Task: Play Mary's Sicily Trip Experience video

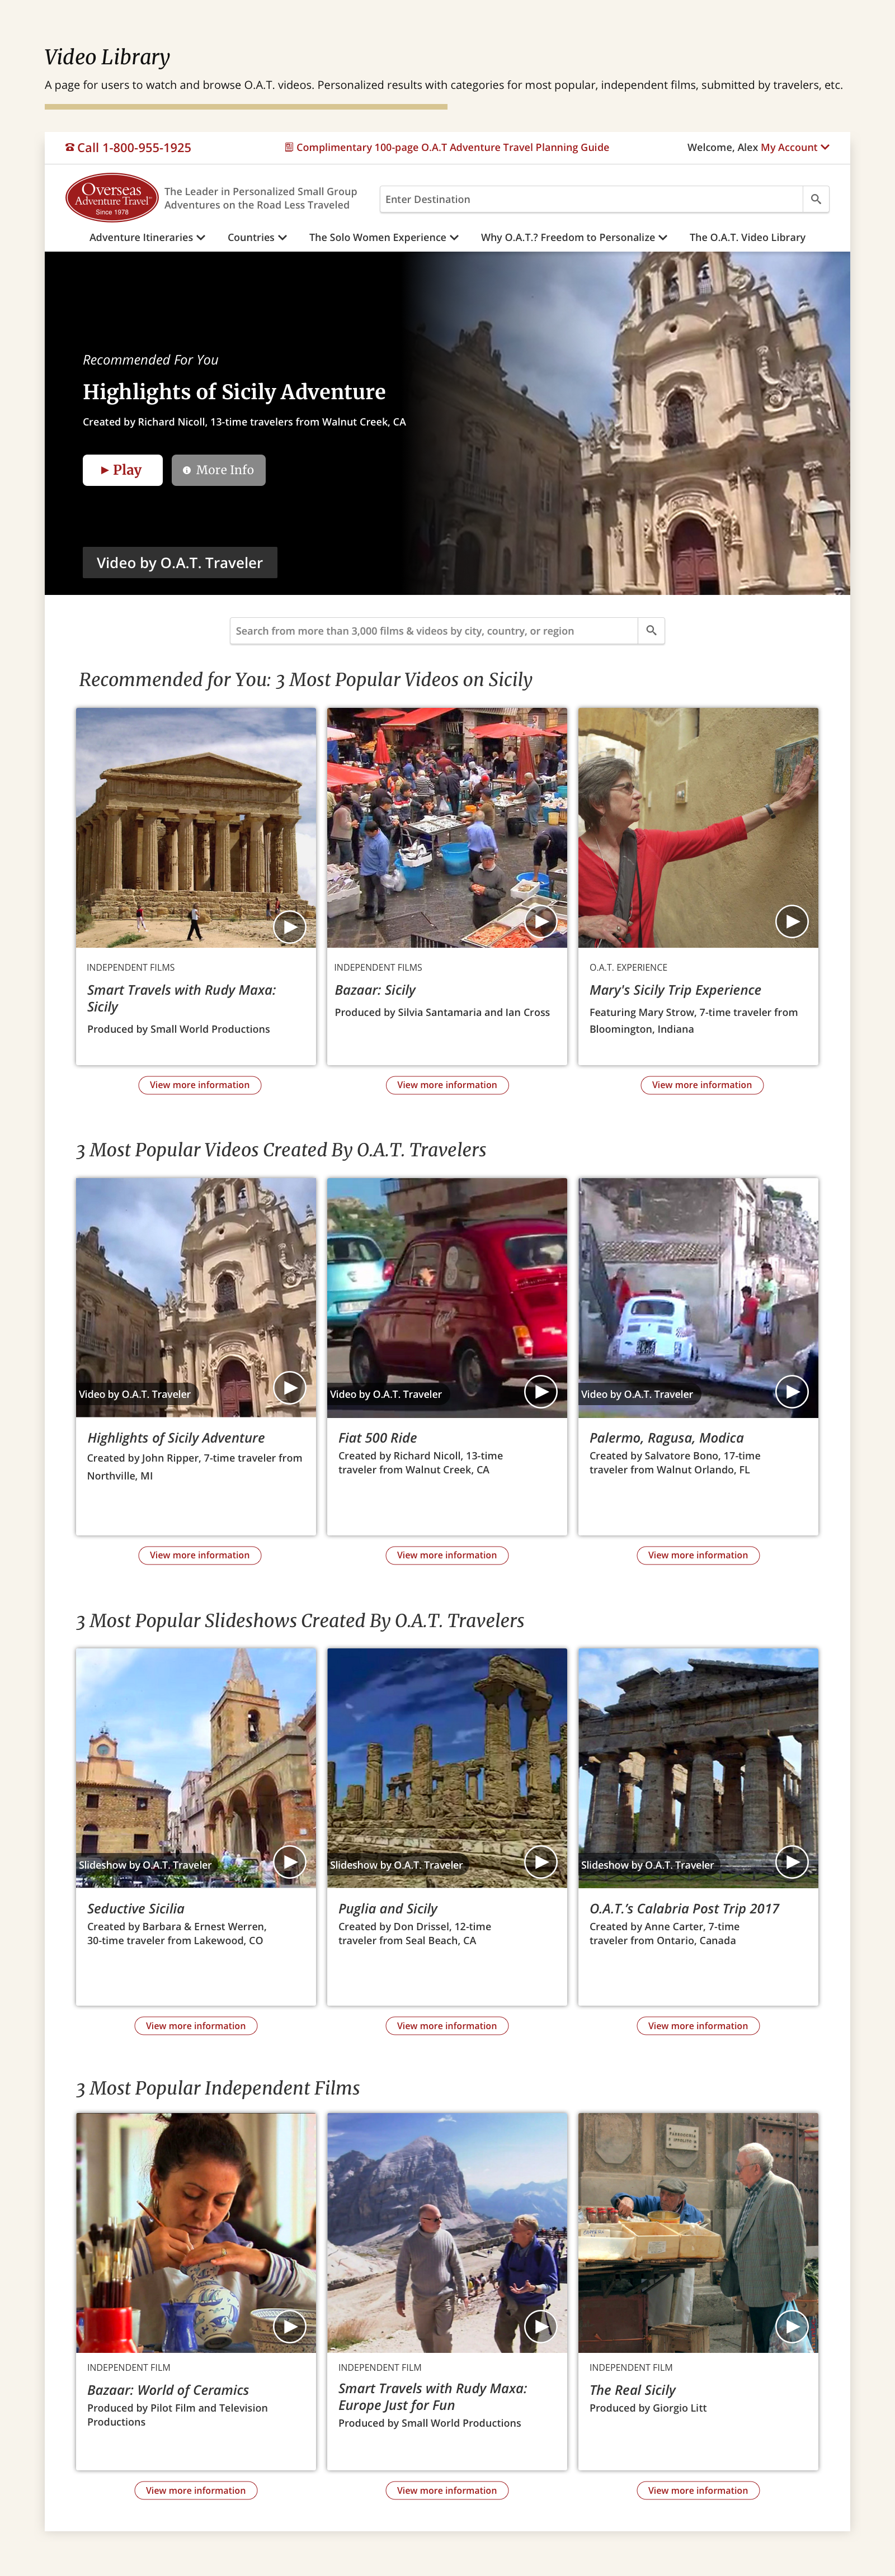Action: [x=792, y=921]
